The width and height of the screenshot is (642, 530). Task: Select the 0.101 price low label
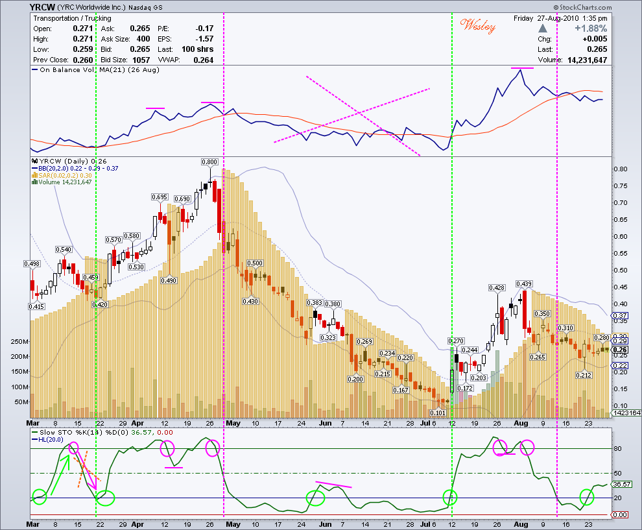[x=438, y=413]
